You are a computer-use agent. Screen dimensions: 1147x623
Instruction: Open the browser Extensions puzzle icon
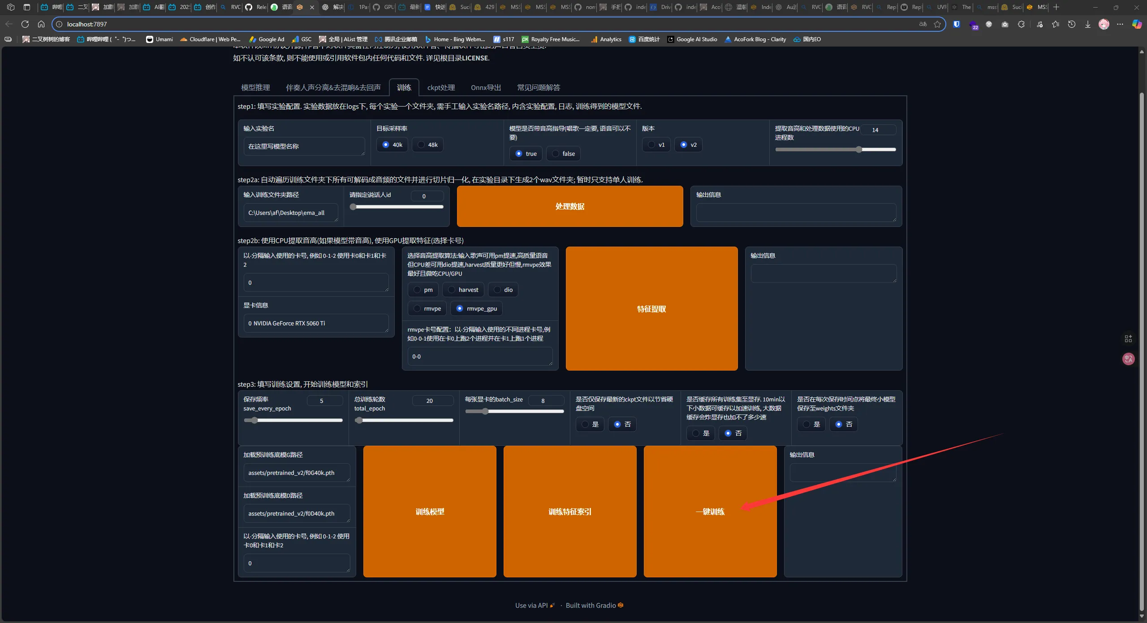point(1021,24)
